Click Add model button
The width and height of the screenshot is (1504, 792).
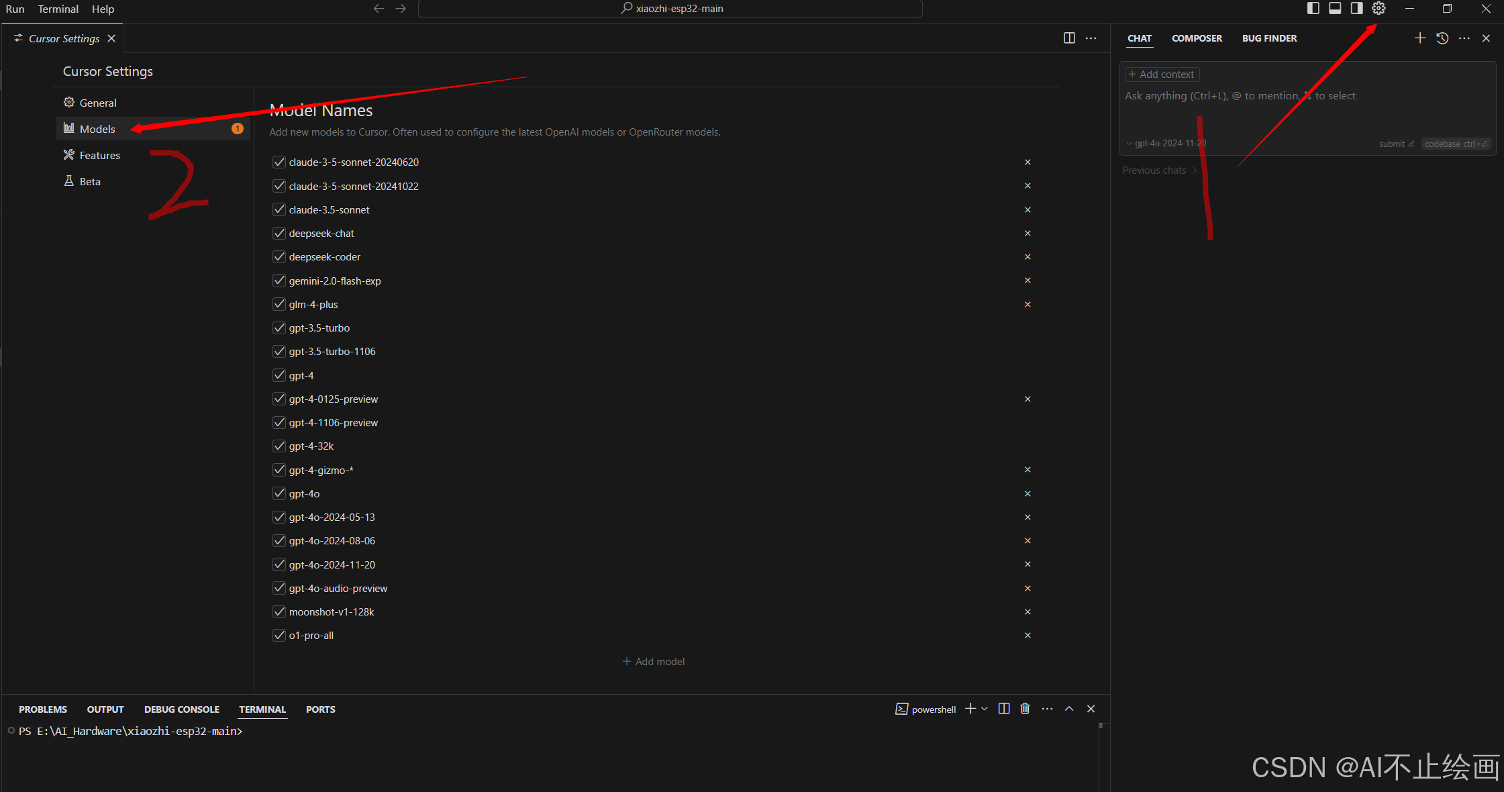654,662
